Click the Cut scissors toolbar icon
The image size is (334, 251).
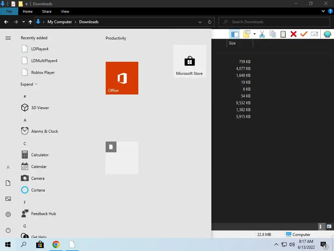click(262, 34)
